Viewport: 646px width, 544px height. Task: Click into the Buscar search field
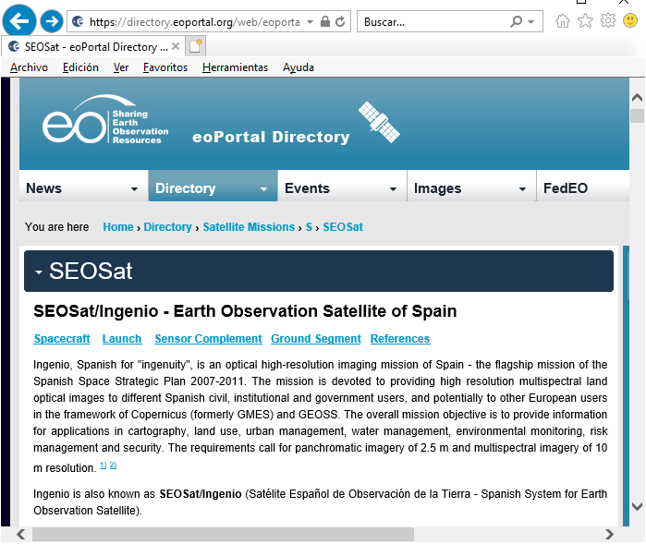coord(433,22)
